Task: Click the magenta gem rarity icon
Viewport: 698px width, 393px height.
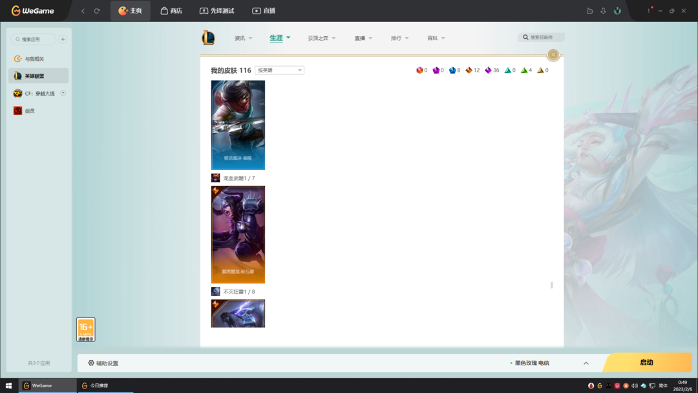Action: [436, 70]
